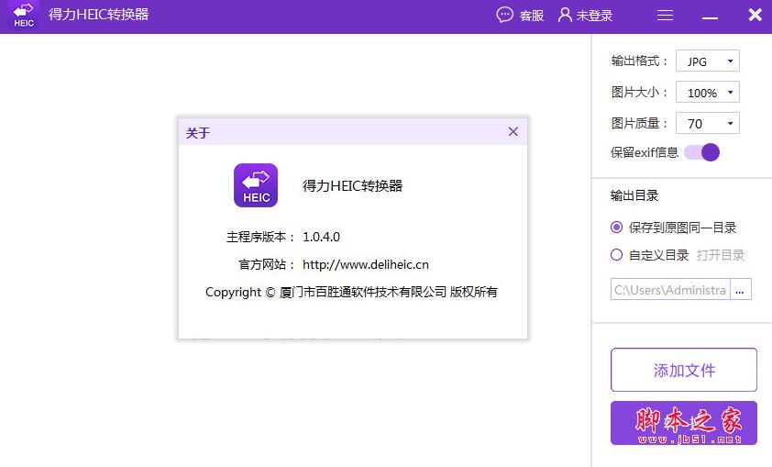Click the 得力HEIC转换器 name in About dialog
The image size is (772, 467).
pos(352,185)
